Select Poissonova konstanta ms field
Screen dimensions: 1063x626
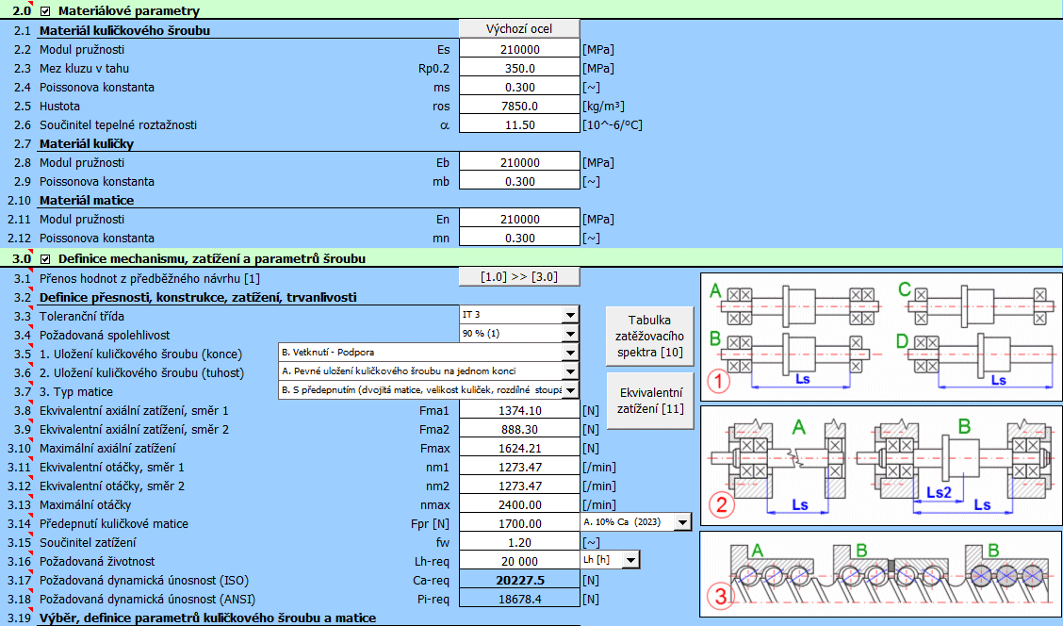pyautogui.click(x=520, y=88)
